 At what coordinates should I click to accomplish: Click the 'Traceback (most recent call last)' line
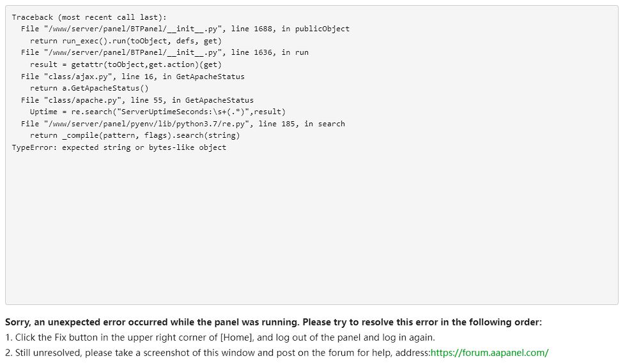pos(89,17)
